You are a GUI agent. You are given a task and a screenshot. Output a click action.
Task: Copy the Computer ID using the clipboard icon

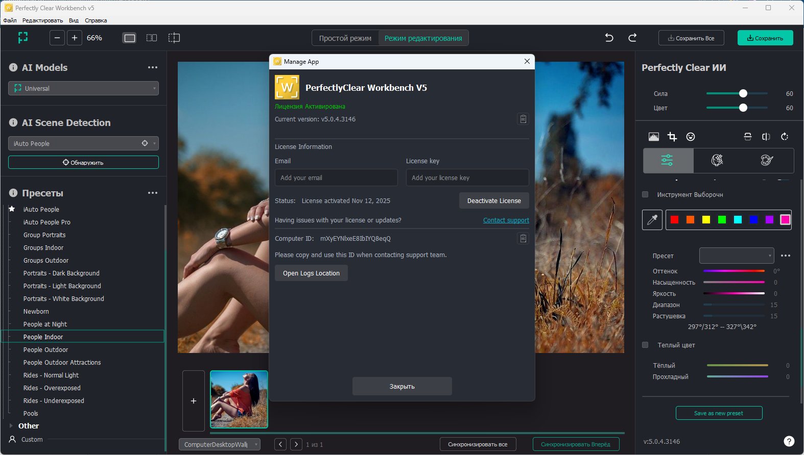[523, 238]
